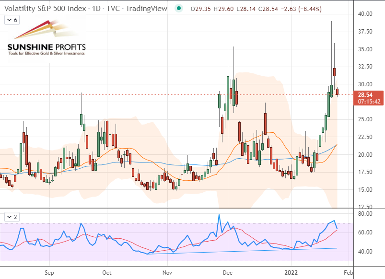Click the 2022 label on time axis
Screen dimensions: 385x279
coord(291,273)
